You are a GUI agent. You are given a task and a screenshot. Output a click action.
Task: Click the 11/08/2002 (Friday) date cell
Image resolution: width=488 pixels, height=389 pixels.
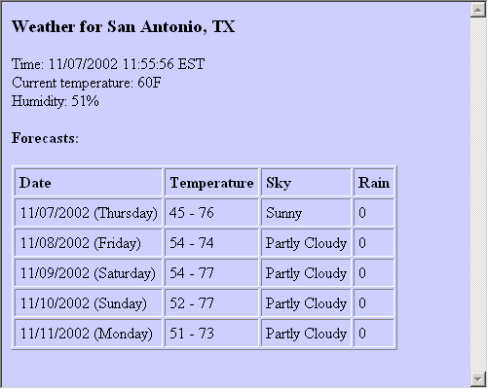pyautogui.click(x=89, y=243)
